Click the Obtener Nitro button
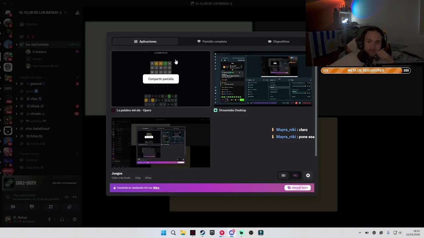This screenshot has height=238, width=424. tap(297, 188)
